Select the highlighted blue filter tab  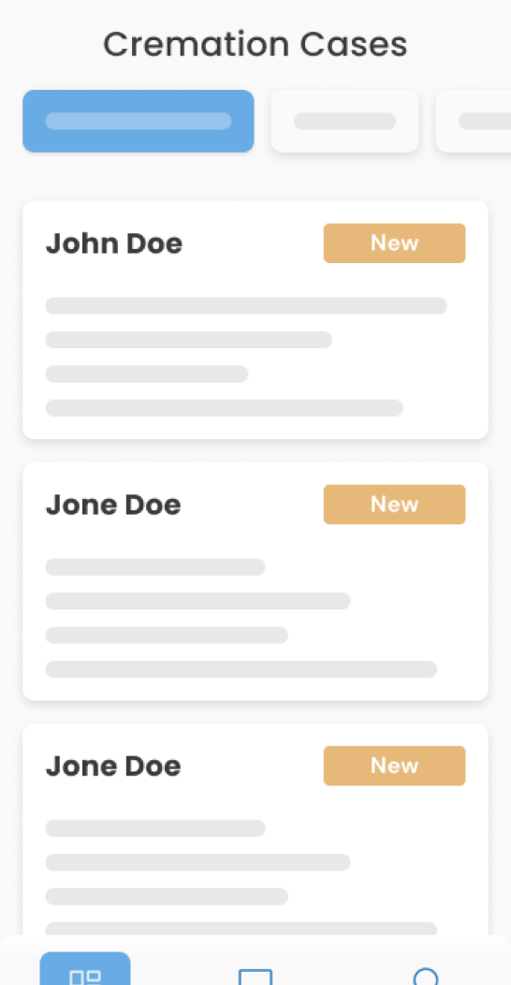139,121
